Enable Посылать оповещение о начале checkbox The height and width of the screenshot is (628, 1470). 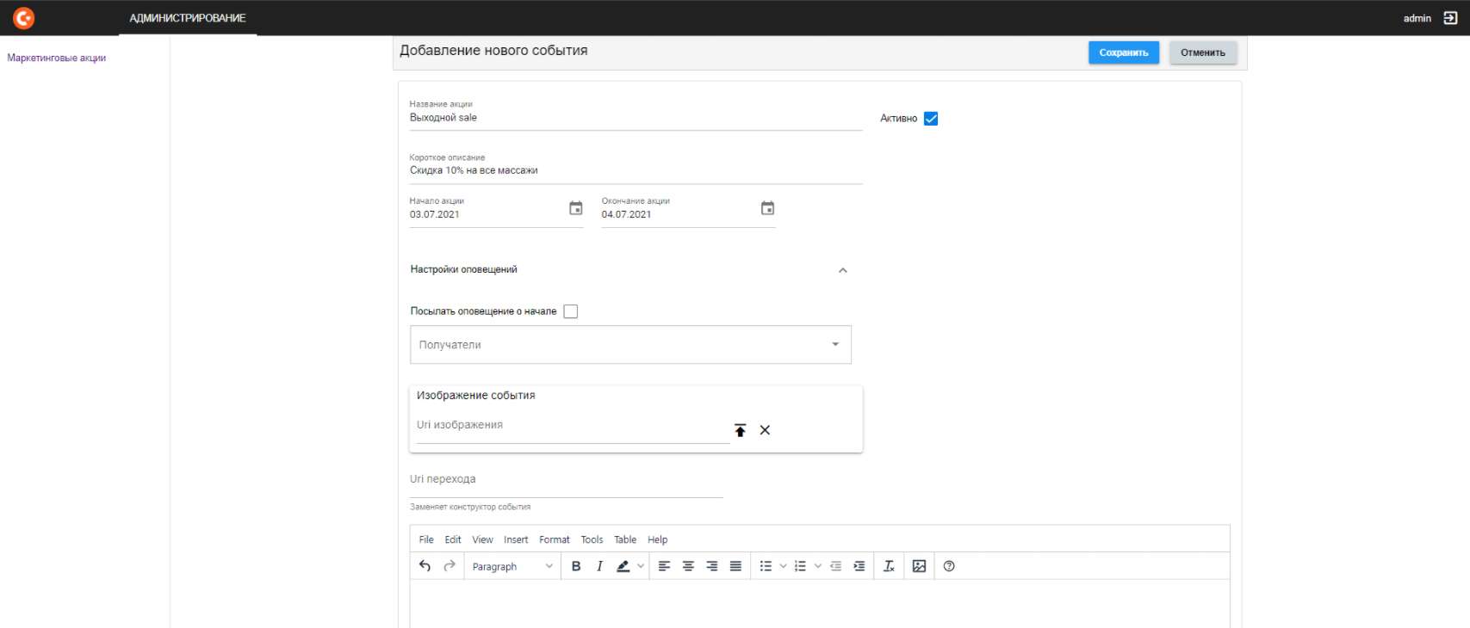click(570, 311)
